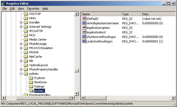Click the tree pane scroll down arrow
177x107 pixels.
coord(76,93)
